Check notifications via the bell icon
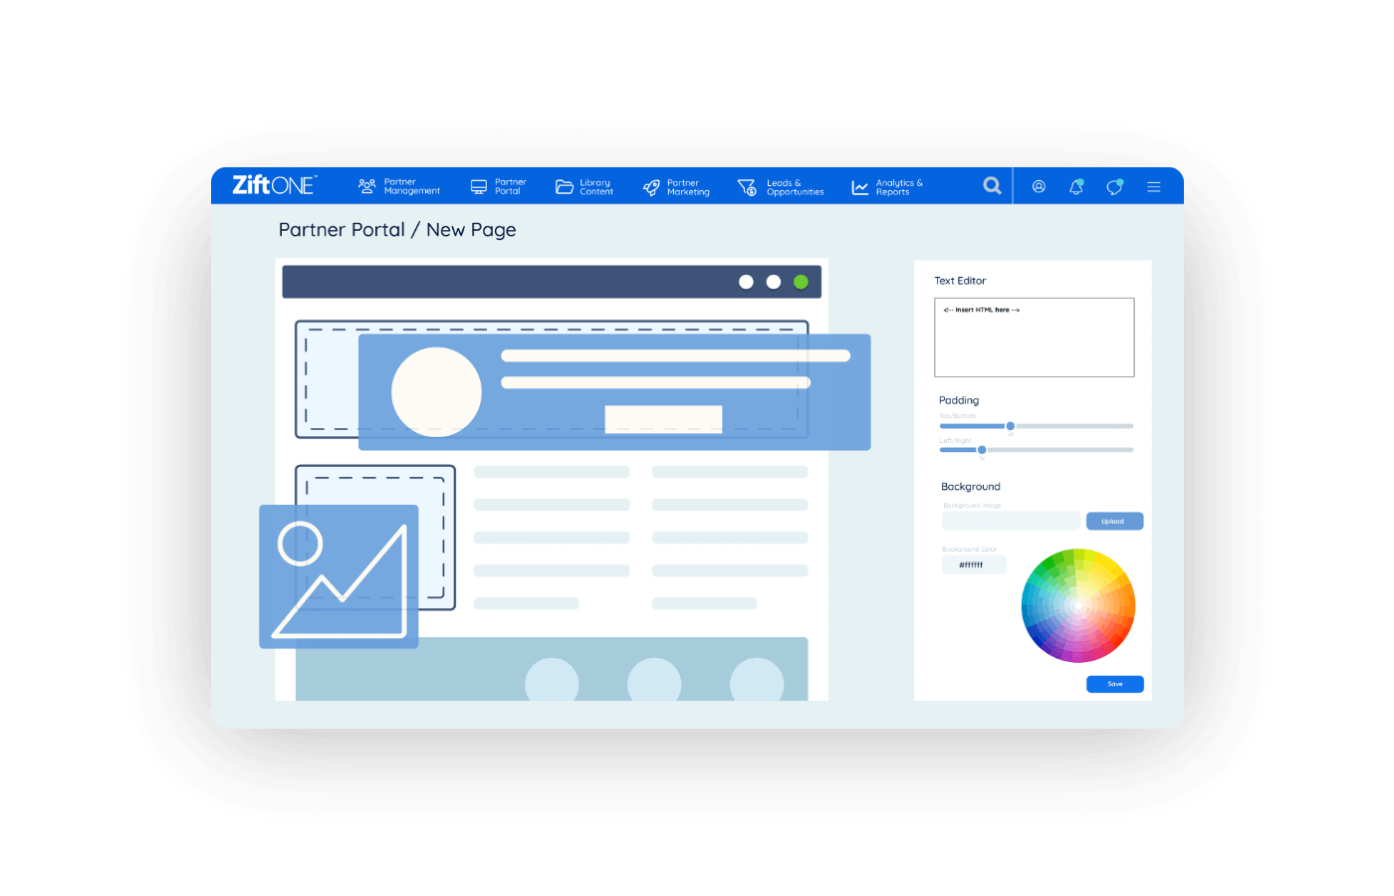The height and width of the screenshot is (896, 1394). pyautogui.click(x=1075, y=186)
